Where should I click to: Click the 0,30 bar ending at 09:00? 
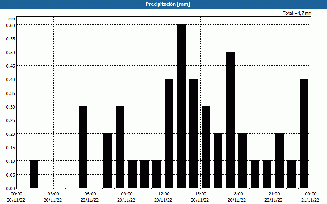(x=120, y=147)
